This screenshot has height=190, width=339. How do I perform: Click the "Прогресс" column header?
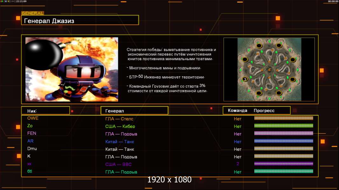(264, 111)
